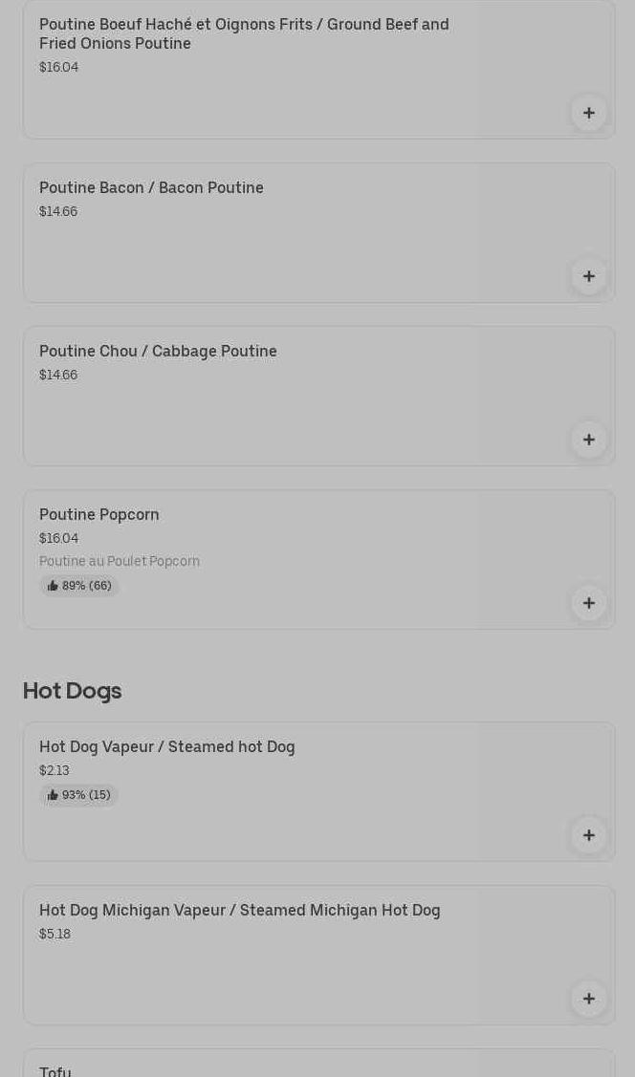635x1077 pixels.
Task: Add Poutine Popcorn to cart
Action: coord(588,603)
